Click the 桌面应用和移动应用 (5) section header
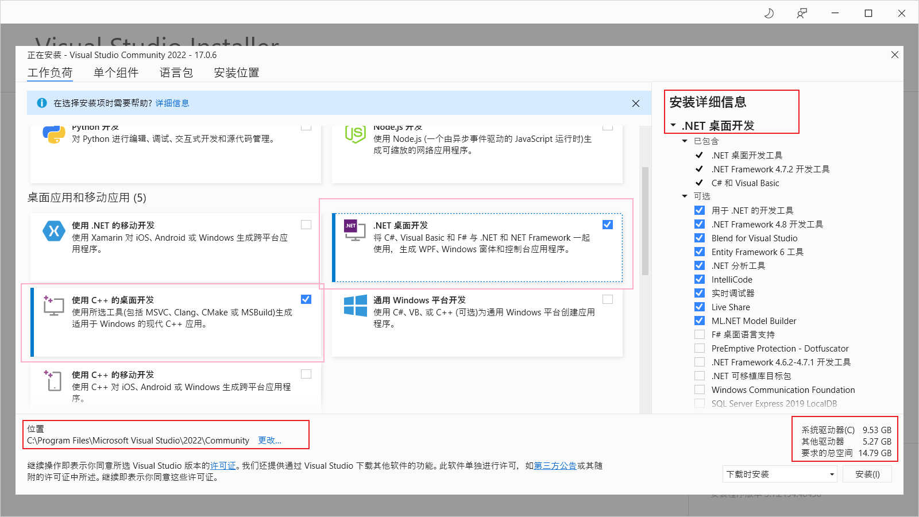919x517 pixels. pyautogui.click(x=87, y=198)
